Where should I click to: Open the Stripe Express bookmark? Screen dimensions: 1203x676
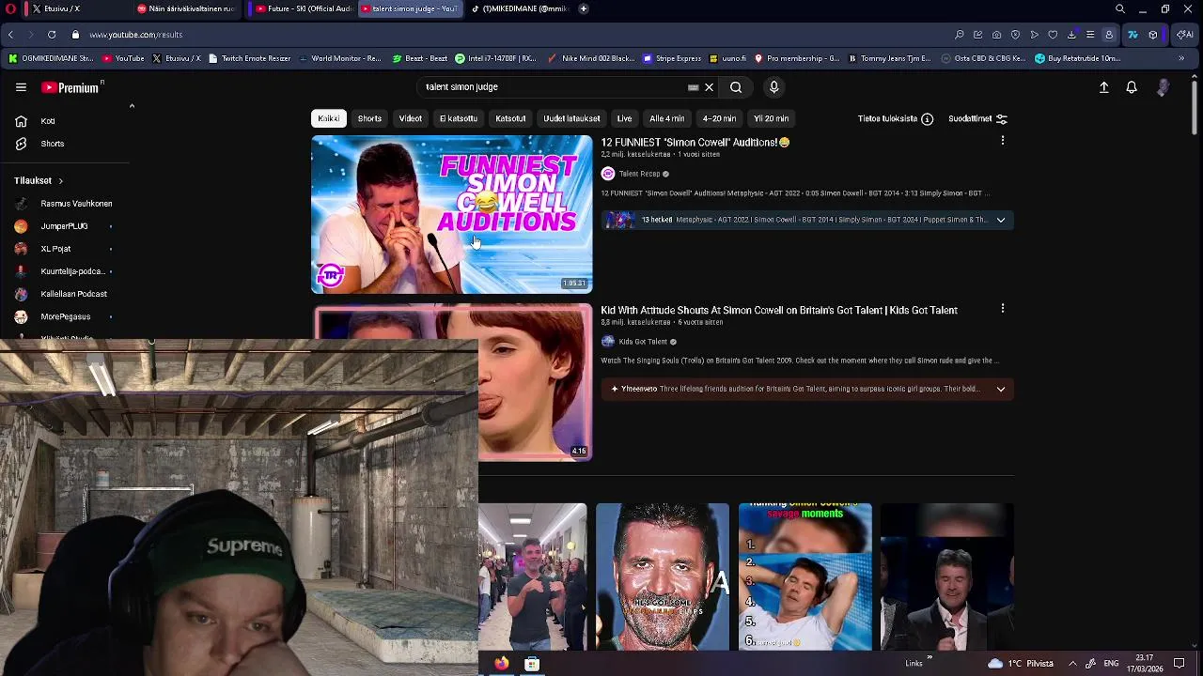pyautogui.click(x=672, y=58)
